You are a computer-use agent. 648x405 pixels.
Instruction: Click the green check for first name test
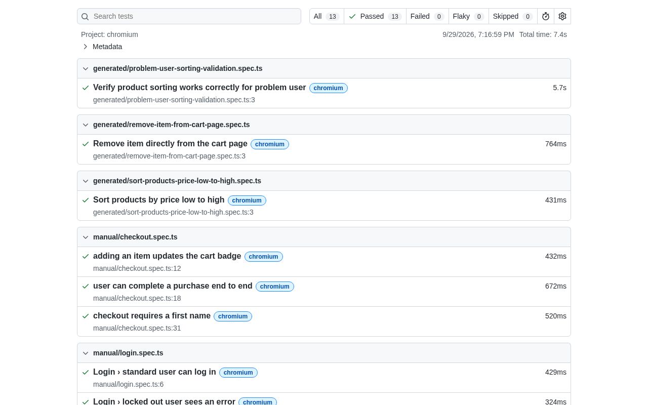86,316
